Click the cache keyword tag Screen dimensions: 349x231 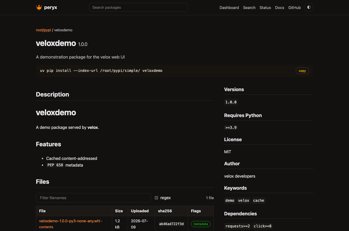click(259, 200)
